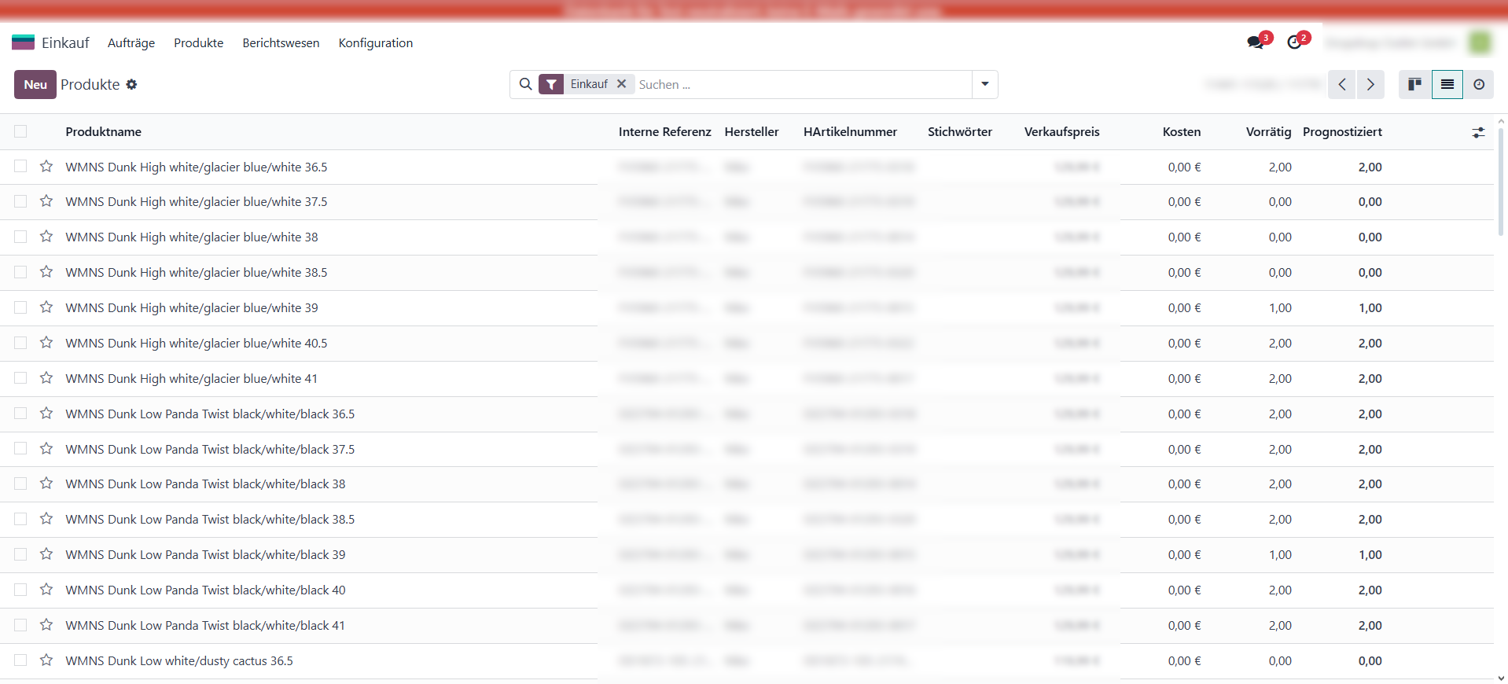Click the search magnifier icon
Screen dimensions: 1508x684
tap(525, 84)
